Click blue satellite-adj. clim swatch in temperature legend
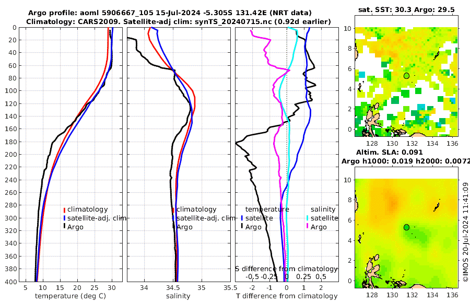 coord(64,218)
